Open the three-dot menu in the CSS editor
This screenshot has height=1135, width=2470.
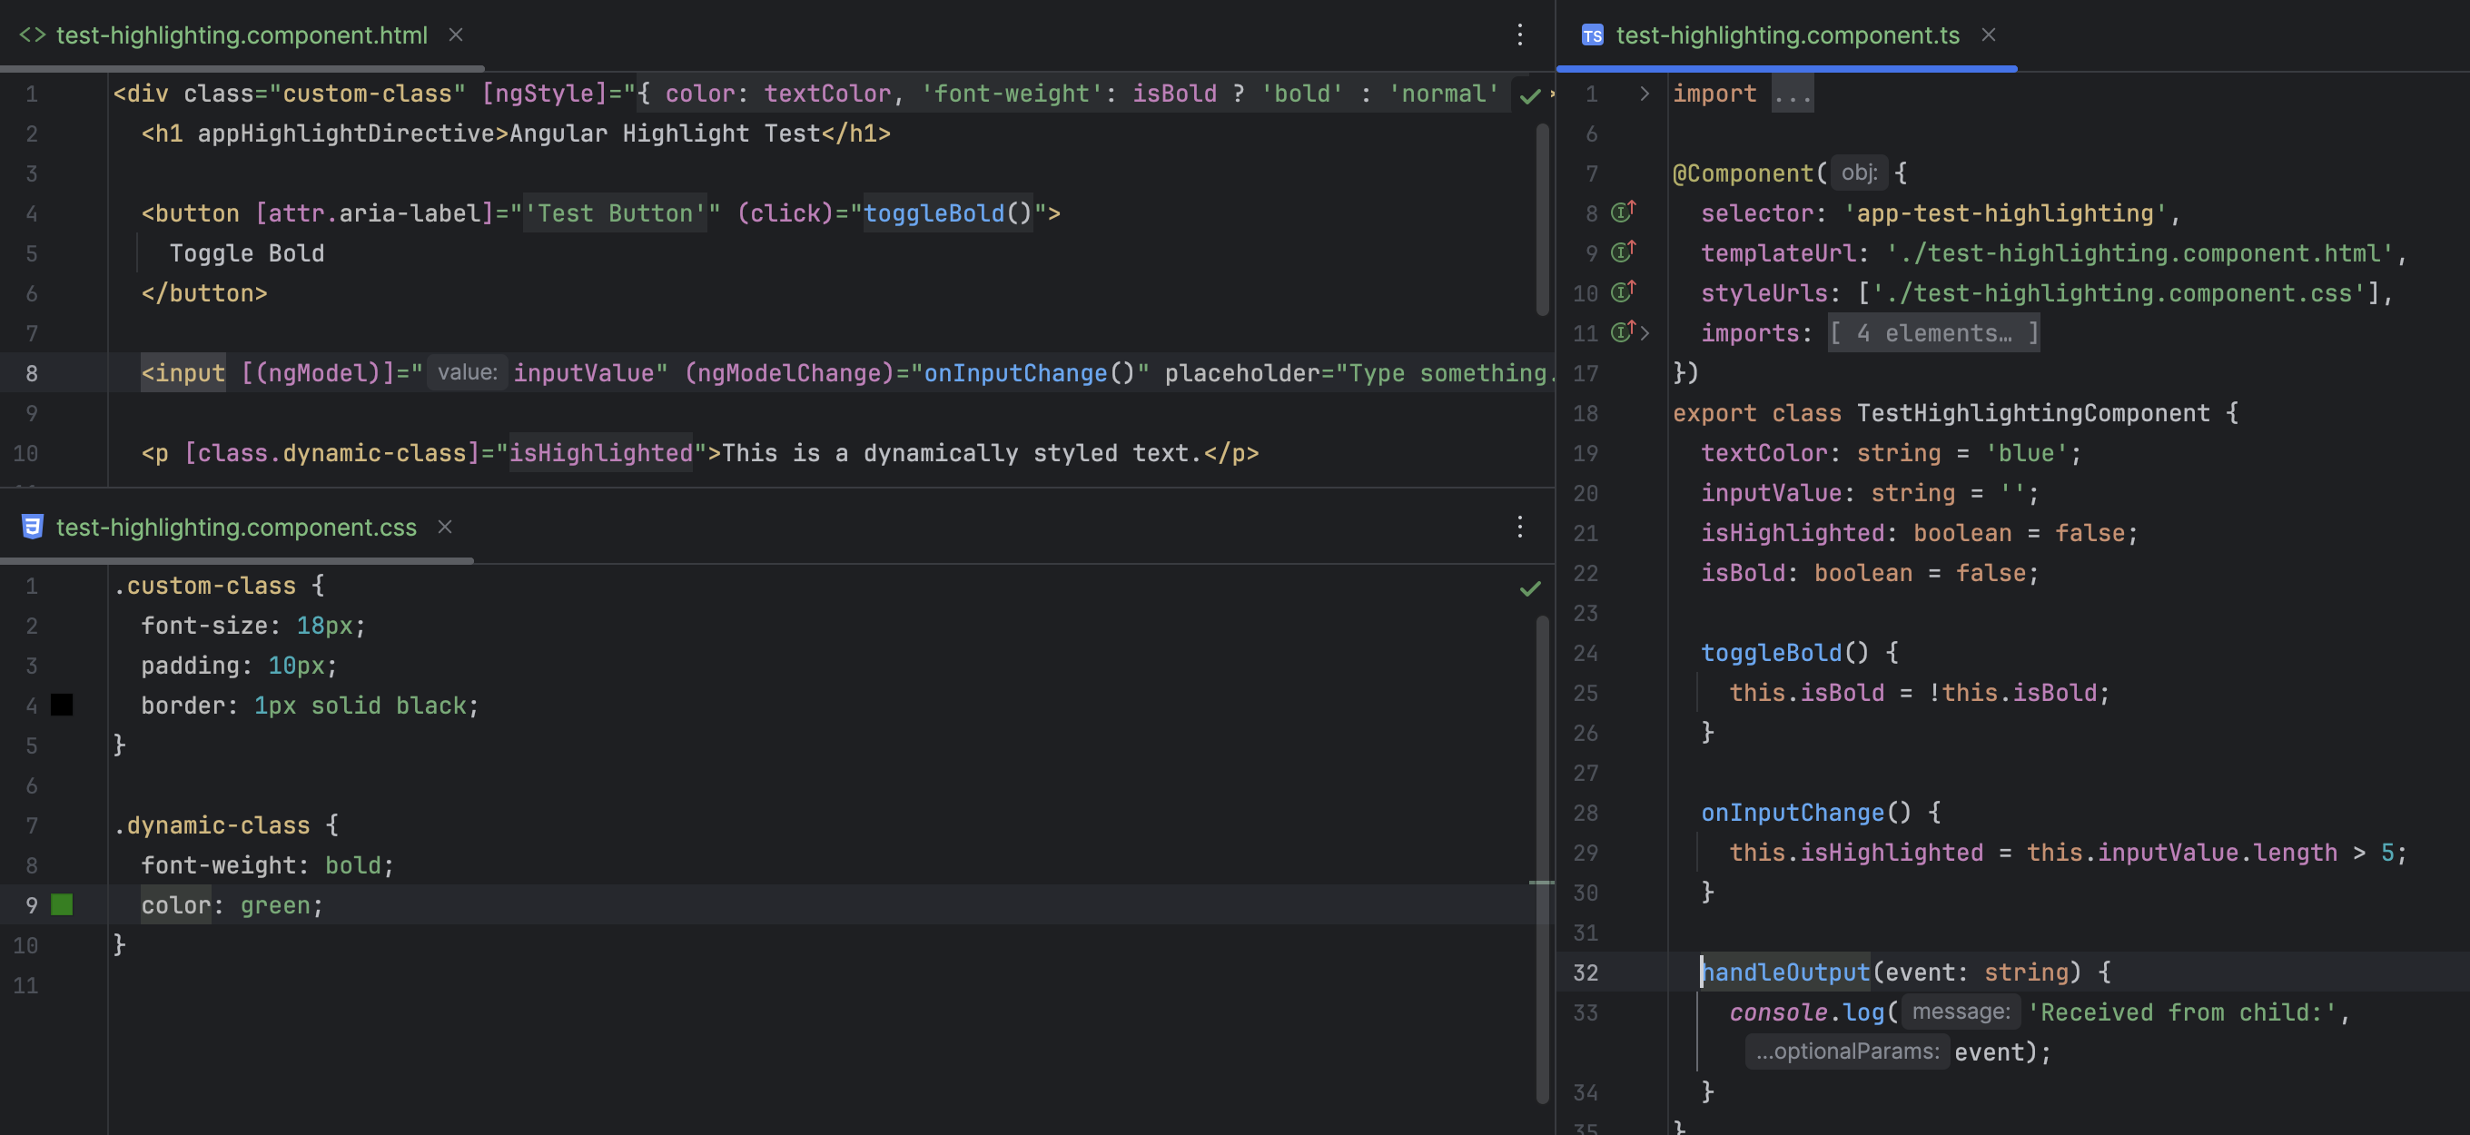[1520, 527]
